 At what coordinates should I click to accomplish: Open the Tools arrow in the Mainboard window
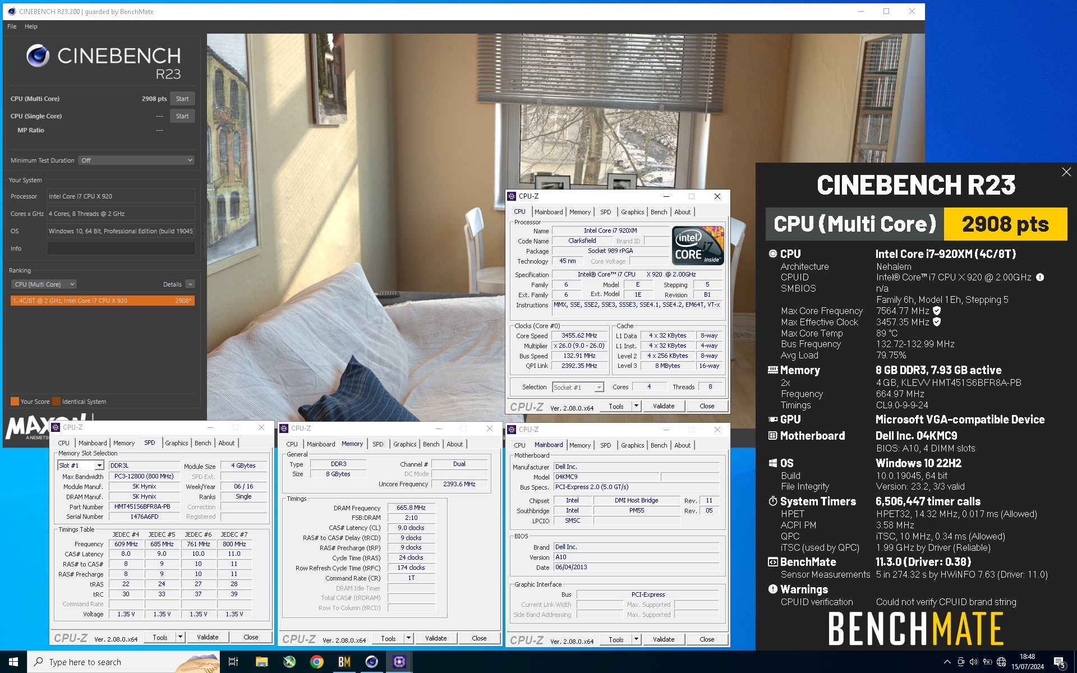pos(636,639)
